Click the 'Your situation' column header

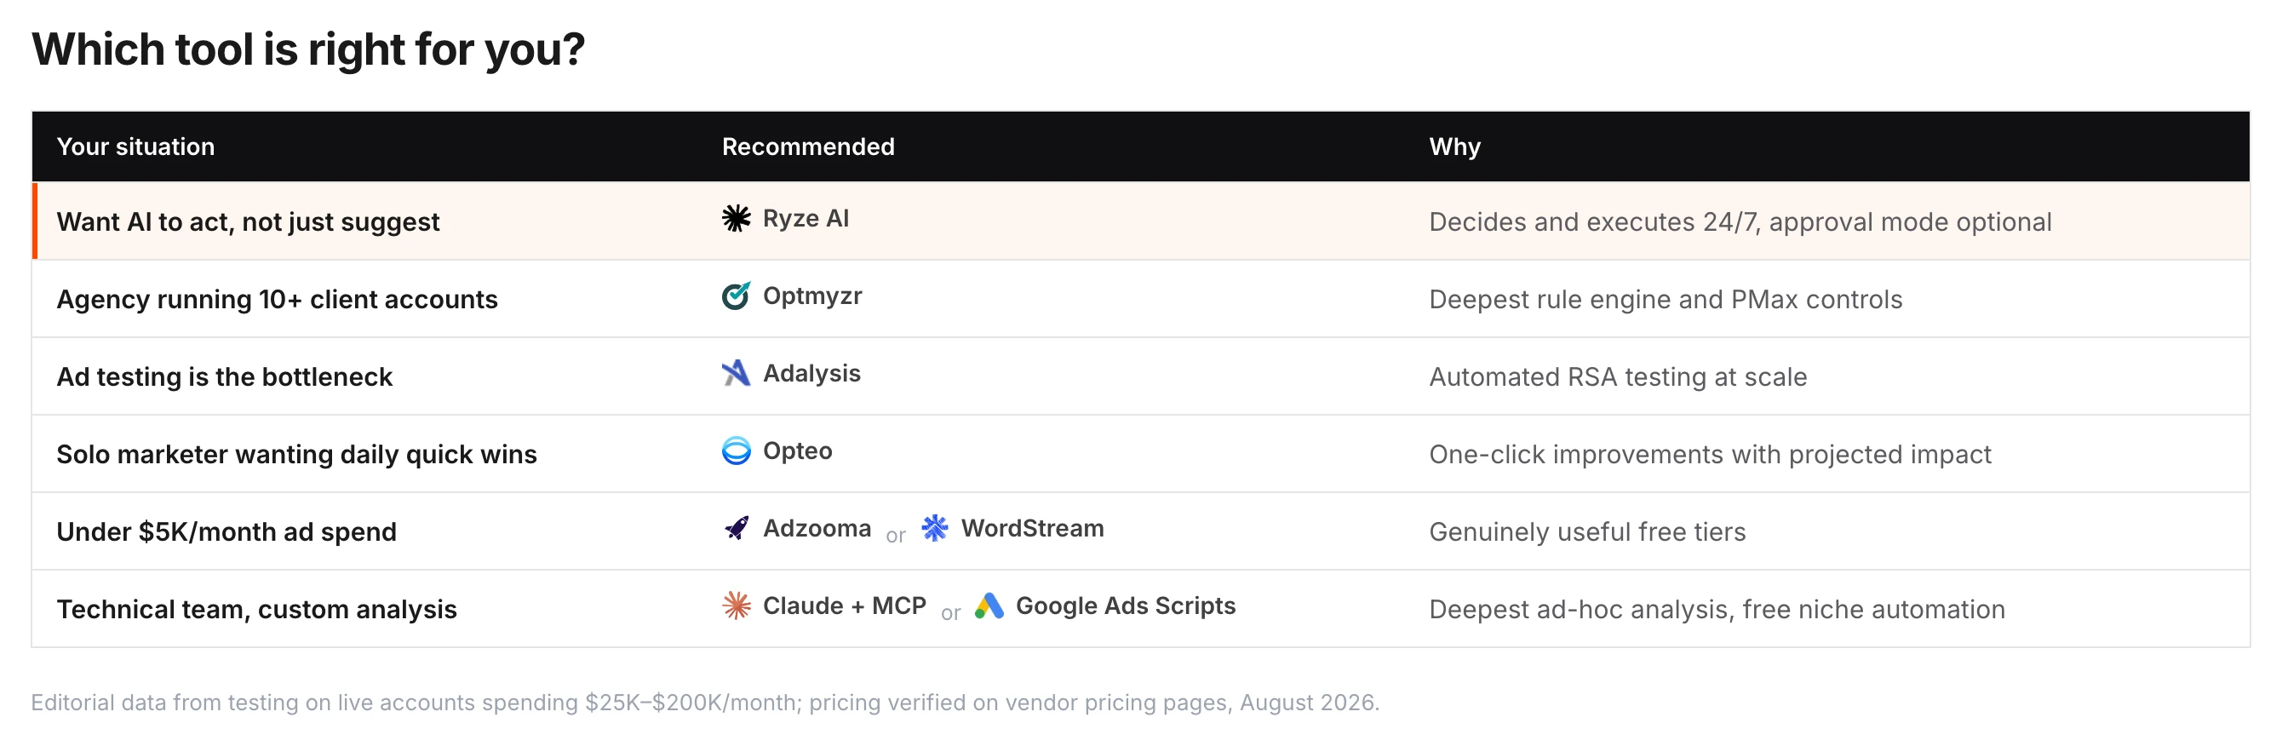click(135, 147)
